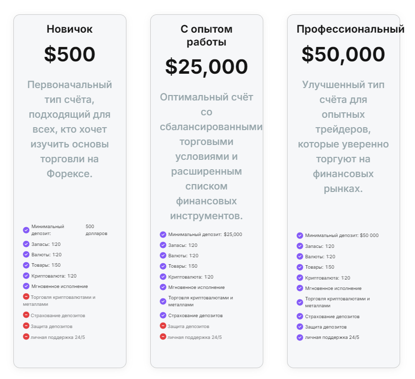Image resolution: width=415 pixels, height=379 pixels.
Task: Click red minus beside Новичок's Торговля криптовалютами
Action: pos(26,297)
